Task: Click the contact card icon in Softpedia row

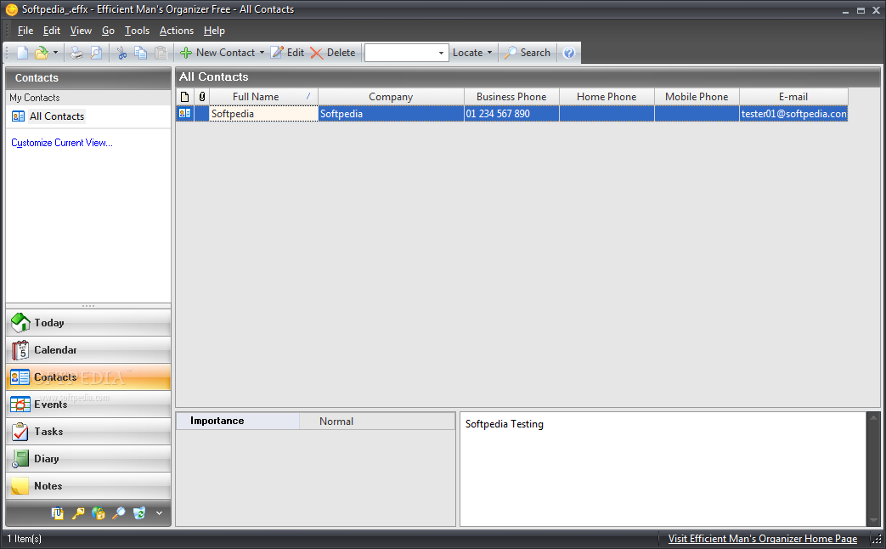Action: tap(185, 114)
